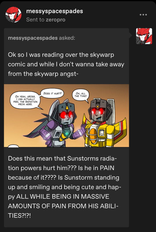The width and height of the screenshot is (156, 232).
Task: Visit the zeropro blog link
Action: click(x=55, y=20)
